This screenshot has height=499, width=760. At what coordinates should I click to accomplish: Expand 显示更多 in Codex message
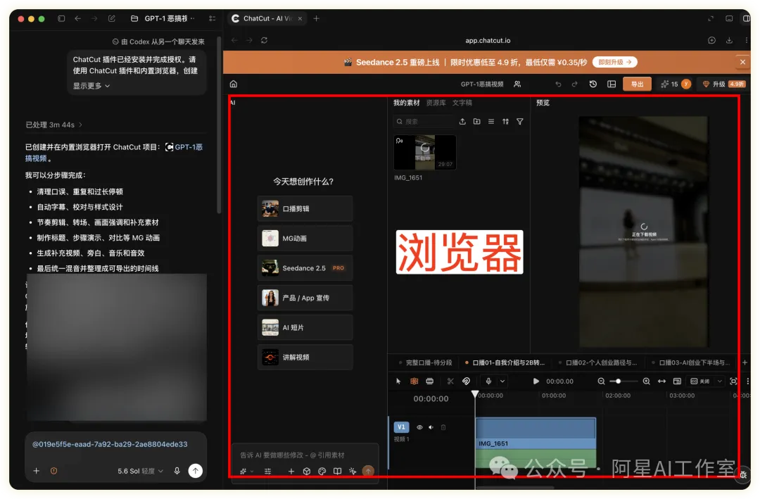coord(91,86)
